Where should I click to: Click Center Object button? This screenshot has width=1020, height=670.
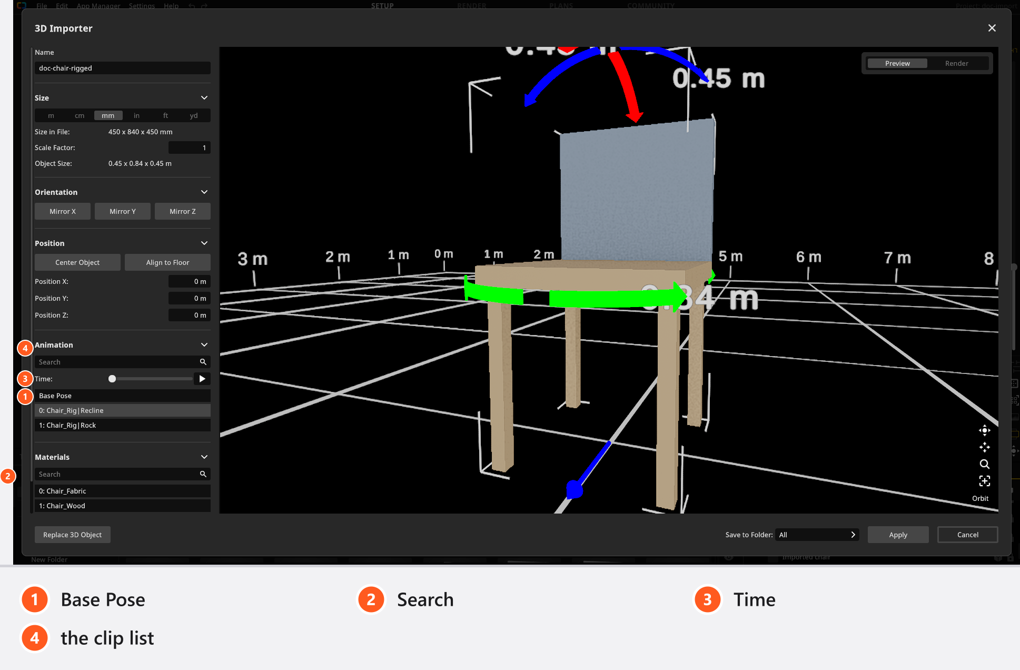tap(77, 262)
